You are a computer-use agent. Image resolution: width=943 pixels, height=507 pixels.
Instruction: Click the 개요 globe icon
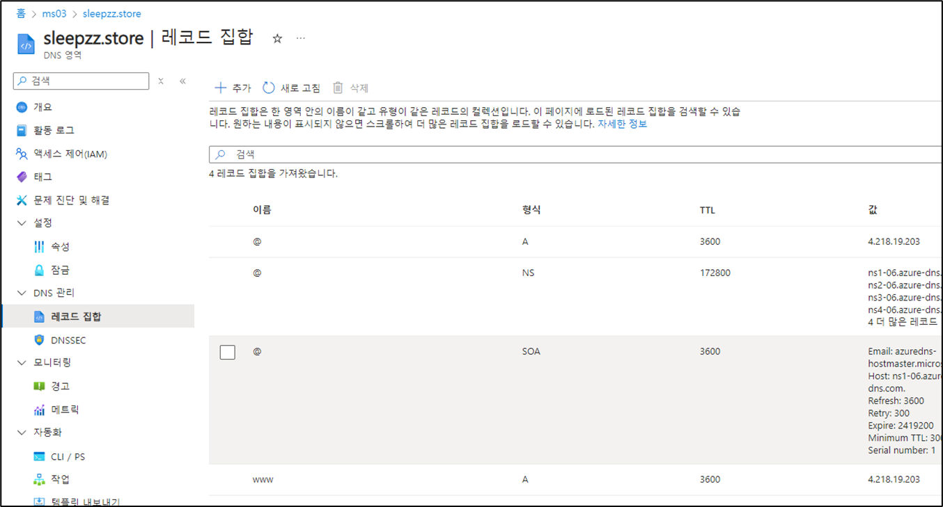click(21, 107)
